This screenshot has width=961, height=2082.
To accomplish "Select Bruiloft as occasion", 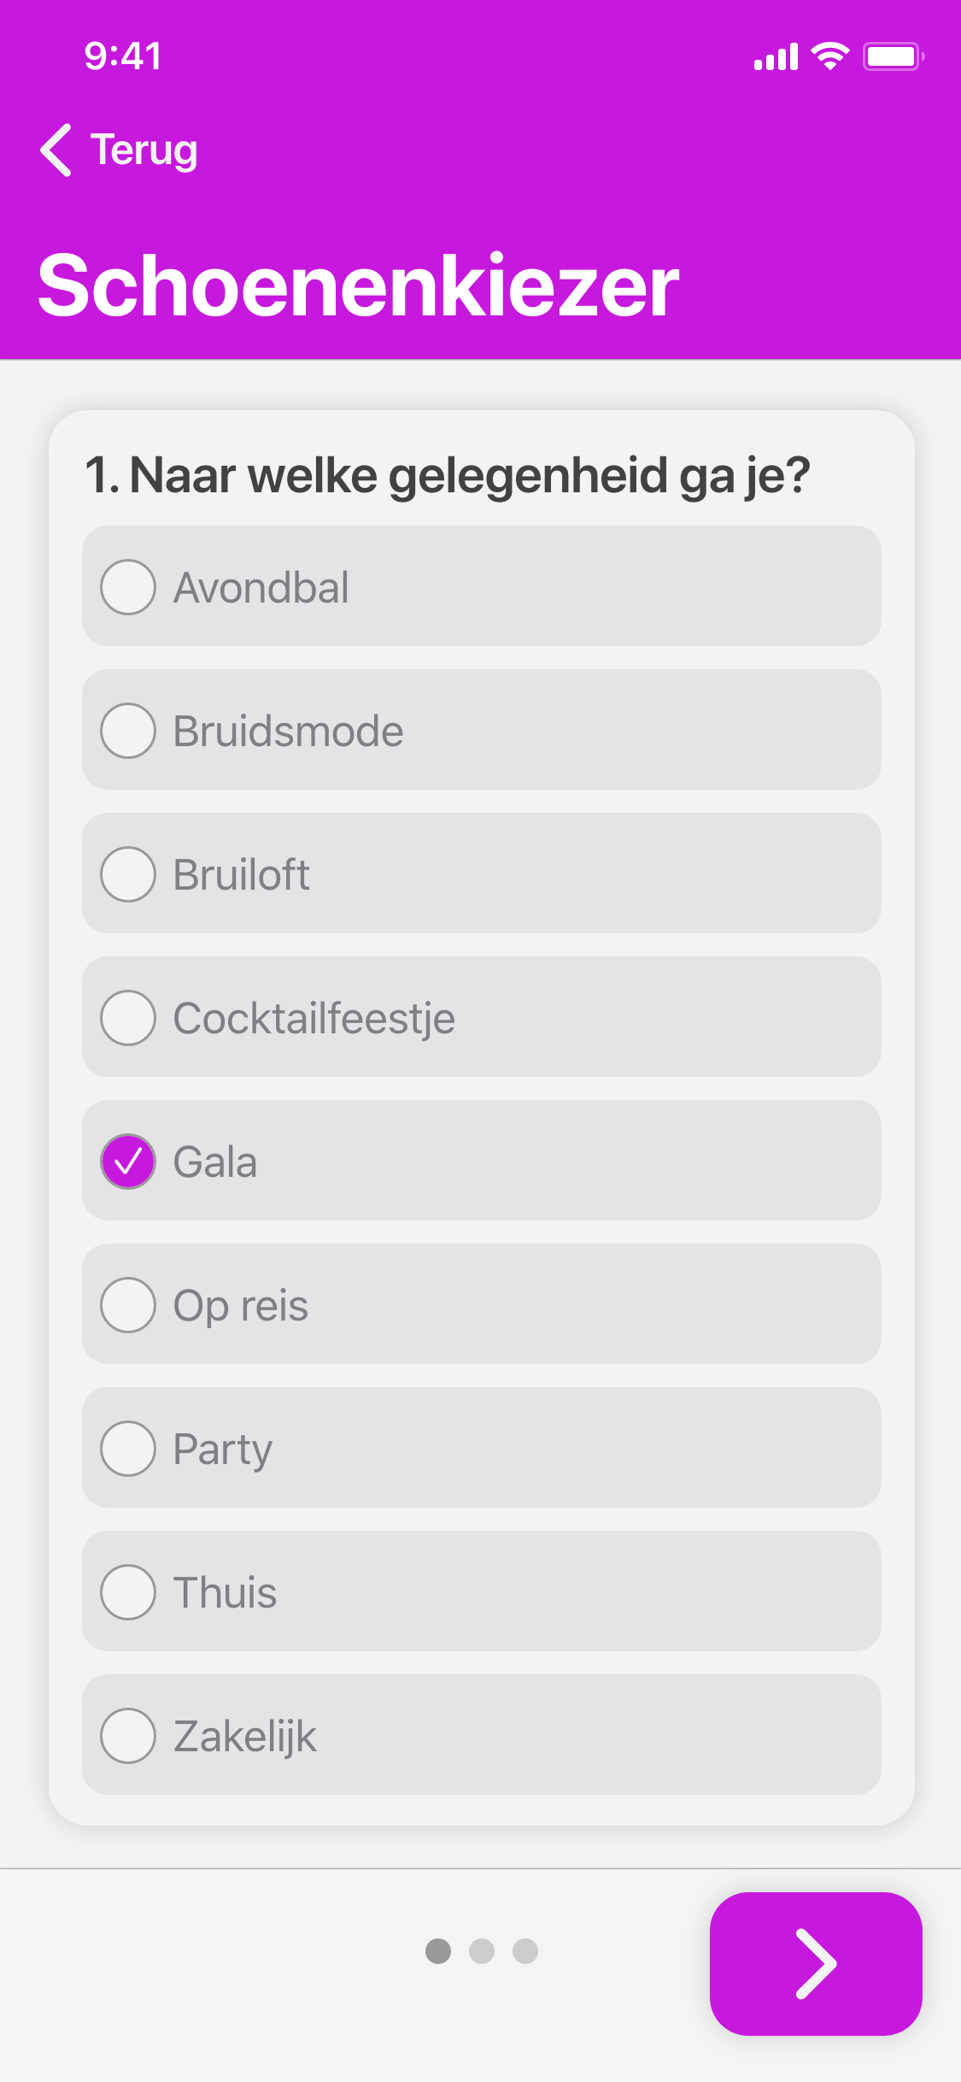I will coord(128,874).
